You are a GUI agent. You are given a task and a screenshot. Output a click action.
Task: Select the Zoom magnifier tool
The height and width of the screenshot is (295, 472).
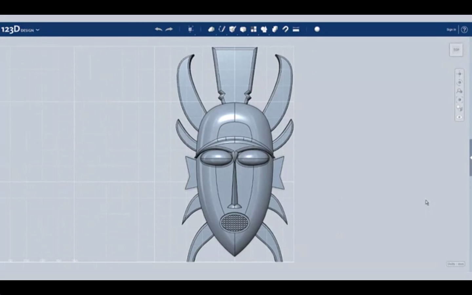(459, 91)
